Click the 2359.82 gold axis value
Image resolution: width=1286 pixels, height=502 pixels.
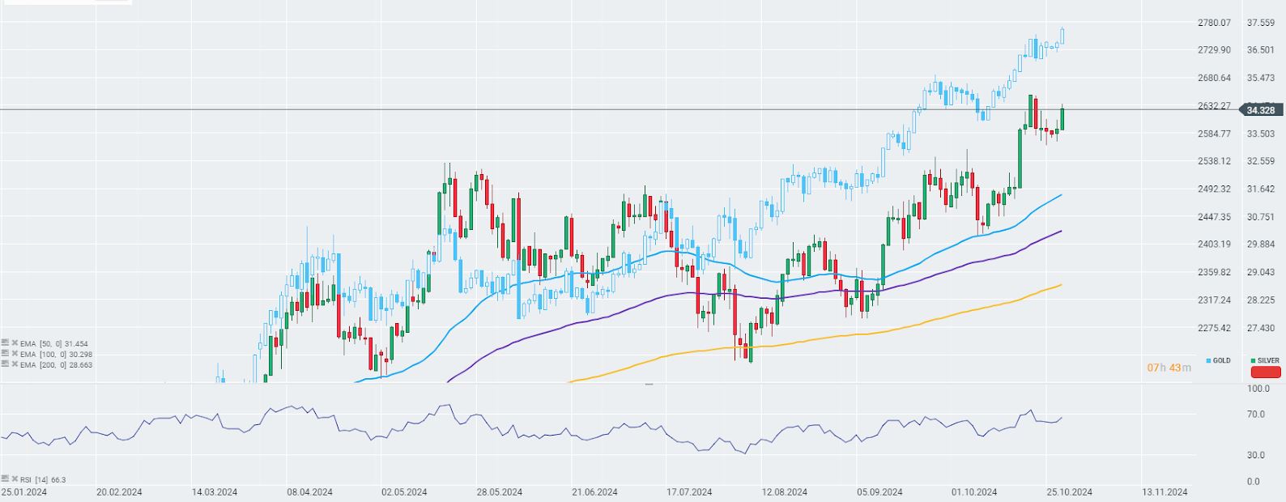(x=1214, y=272)
